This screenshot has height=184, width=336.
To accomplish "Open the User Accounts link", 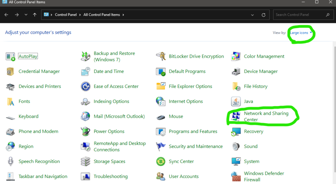I will 184,176.
